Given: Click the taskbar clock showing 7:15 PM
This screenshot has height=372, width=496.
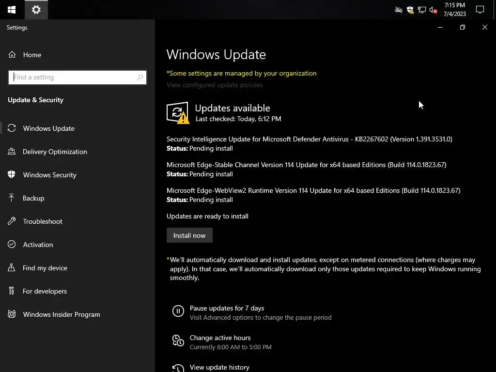Looking at the screenshot, I should (454, 10).
